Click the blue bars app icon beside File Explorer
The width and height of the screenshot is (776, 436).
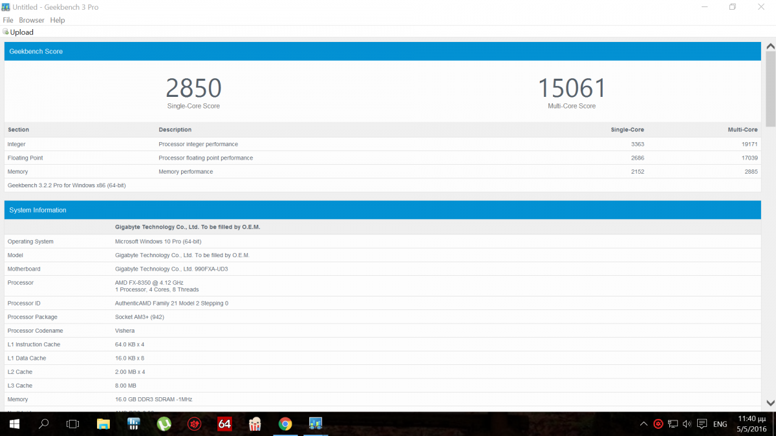point(134,424)
